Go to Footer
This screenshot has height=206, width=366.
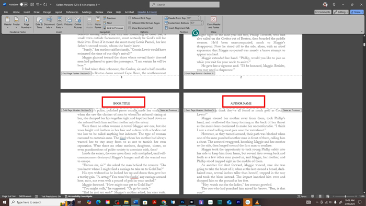(98, 22)
